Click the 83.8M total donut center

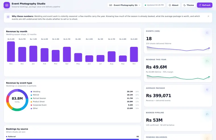(17, 99)
